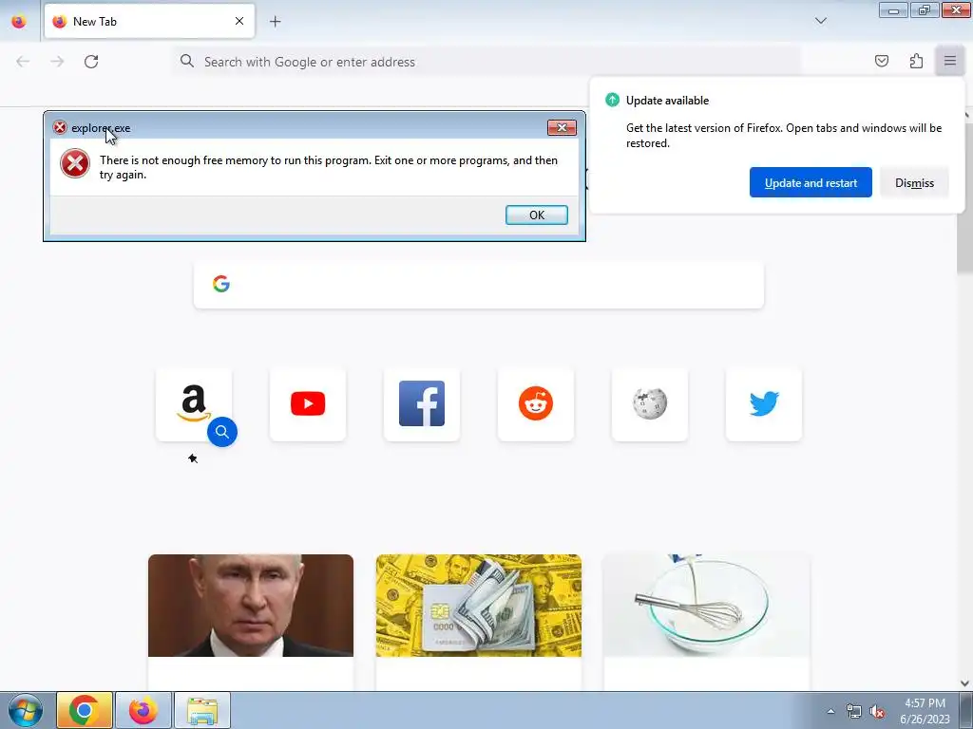Open the Wikipedia shortcut tile
Image resolution: width=973 pixels, height=729 pixels.
coord(650,404)
